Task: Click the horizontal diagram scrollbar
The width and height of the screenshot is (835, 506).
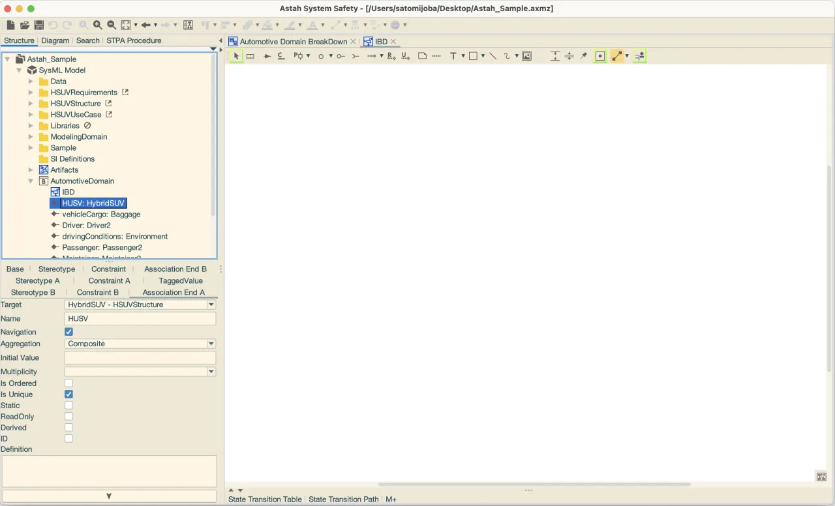Action: pyautogui.click(x=534, y=484)
